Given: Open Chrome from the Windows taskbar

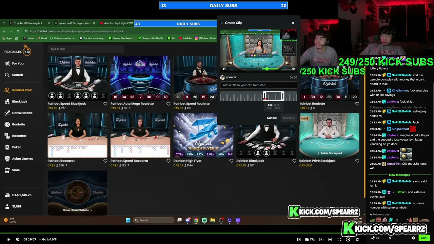Looking at the screenshot, I should point(196,220).
